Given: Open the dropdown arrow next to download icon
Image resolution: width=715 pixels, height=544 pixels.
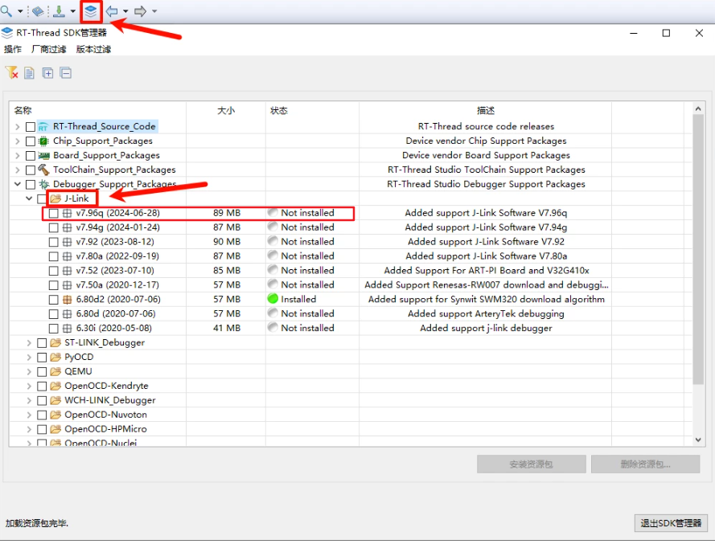Looking at the screenshot, I should (x=73, y=11).
